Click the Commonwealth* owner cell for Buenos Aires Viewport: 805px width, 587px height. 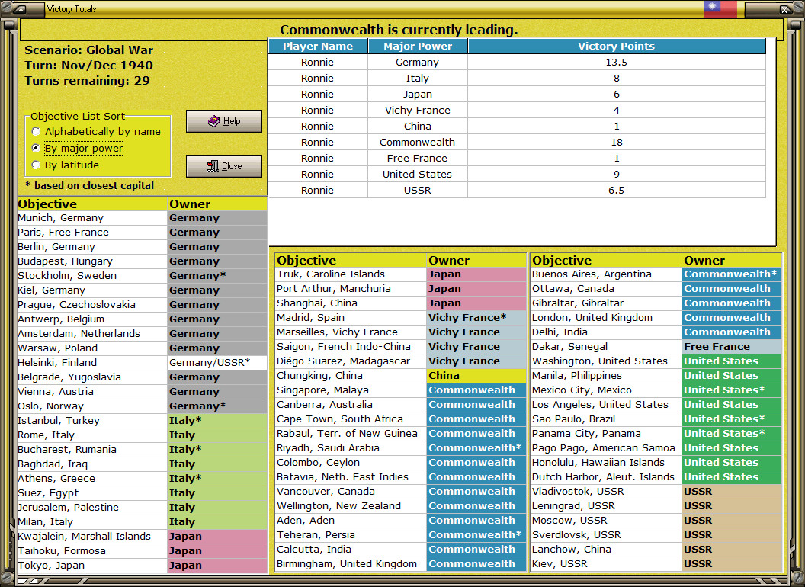732,274
